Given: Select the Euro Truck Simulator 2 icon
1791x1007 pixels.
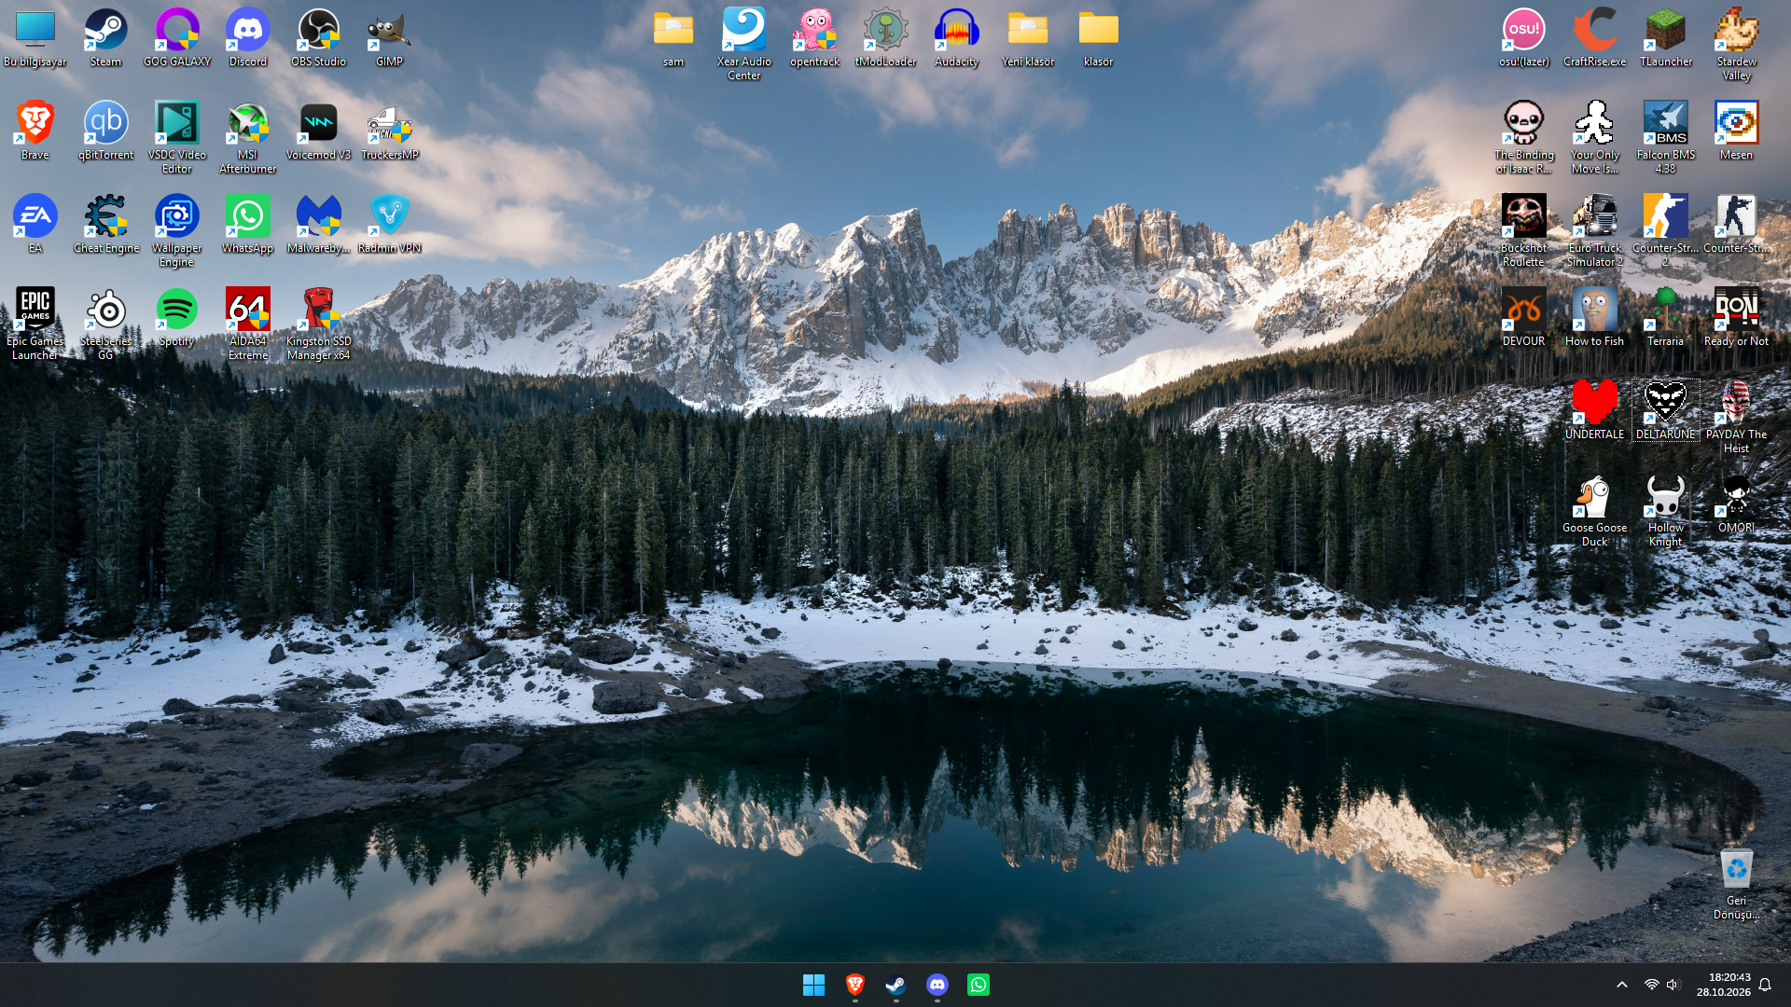Looking at the screenshot, I should [x=1594, y=231].
